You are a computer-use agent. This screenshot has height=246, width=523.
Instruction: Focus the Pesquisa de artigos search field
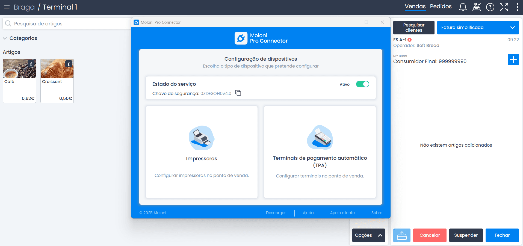click(x=67, y=24)
